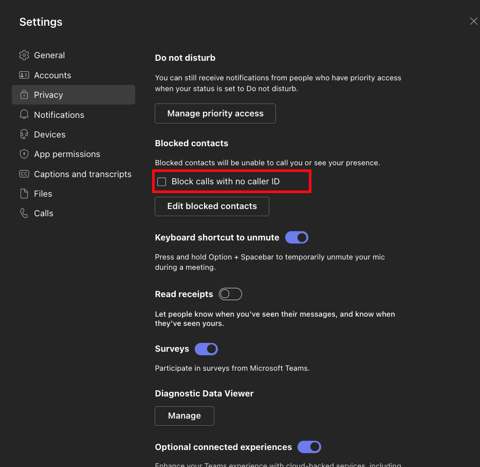480x467 pixels.
Task: Click the 'Optional connected experiences' label
Action: 224,447
